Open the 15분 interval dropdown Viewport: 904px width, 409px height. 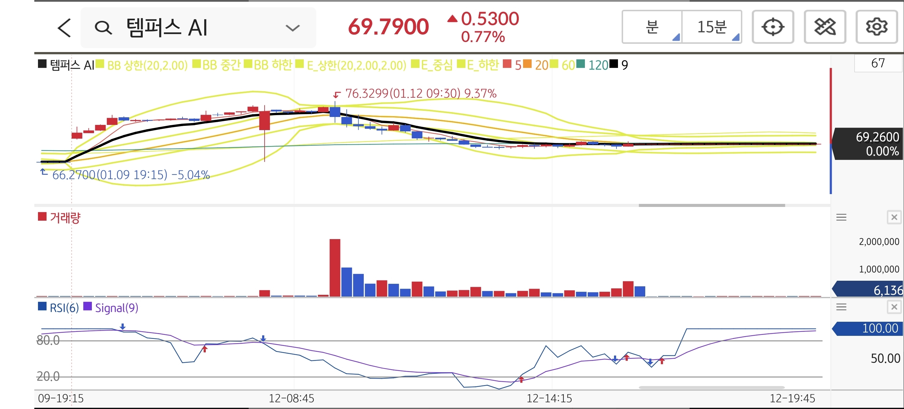712,27
